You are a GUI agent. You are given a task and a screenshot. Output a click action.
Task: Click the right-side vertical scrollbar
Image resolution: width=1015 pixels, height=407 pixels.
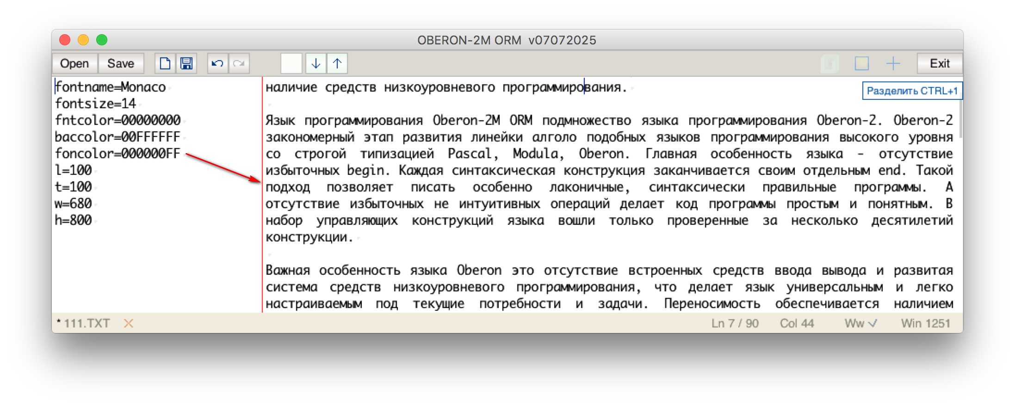(x=960, y=120)
